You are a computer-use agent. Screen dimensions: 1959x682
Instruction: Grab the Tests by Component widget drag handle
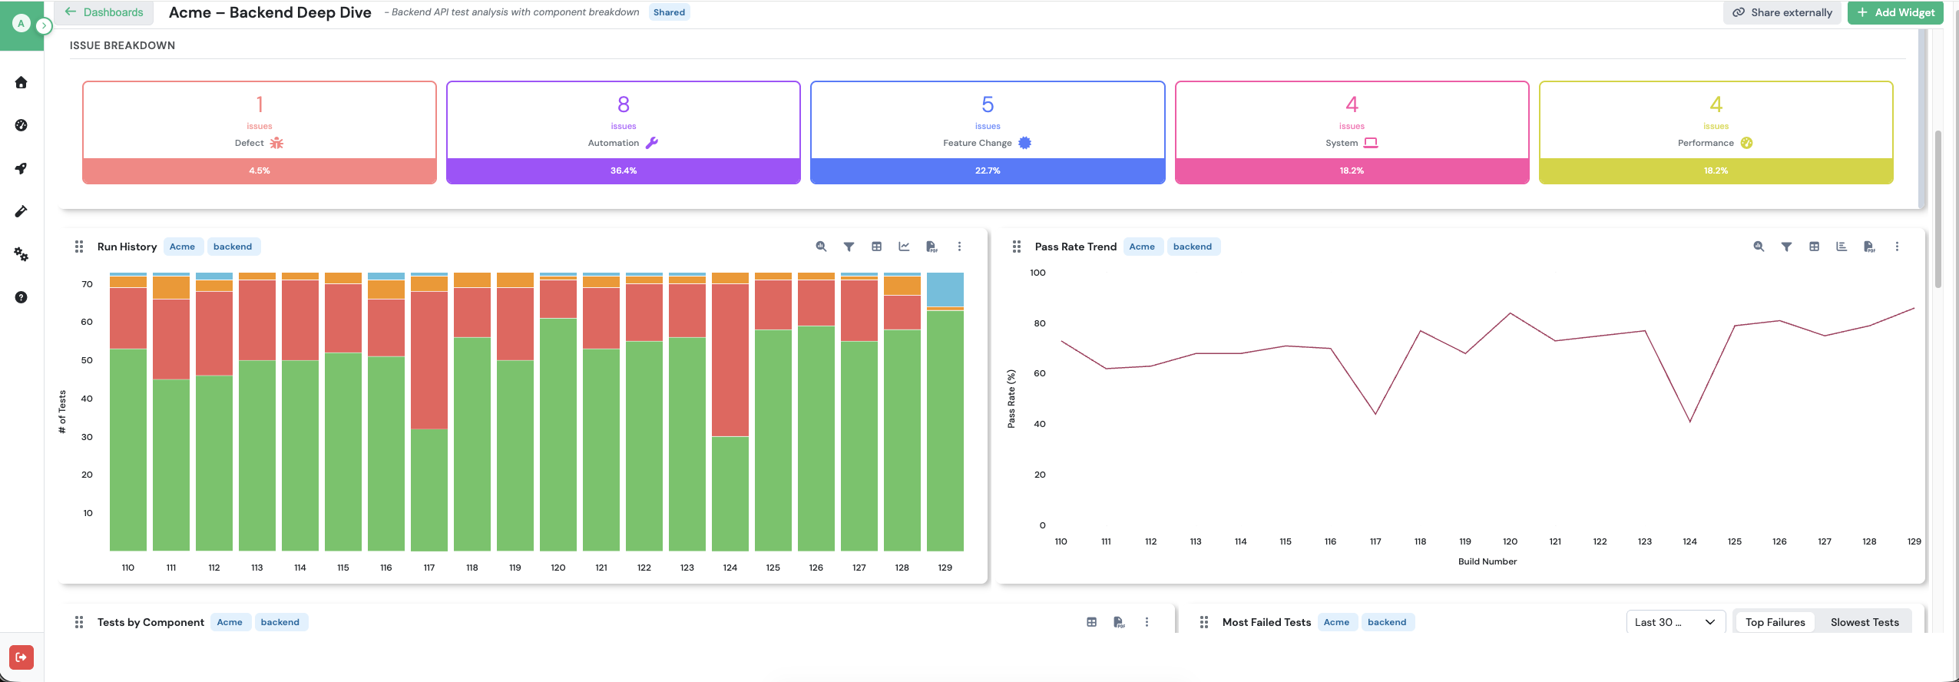click(79, 622)
